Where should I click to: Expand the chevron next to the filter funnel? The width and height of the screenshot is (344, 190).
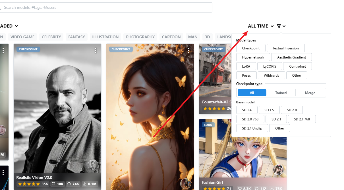285,26
